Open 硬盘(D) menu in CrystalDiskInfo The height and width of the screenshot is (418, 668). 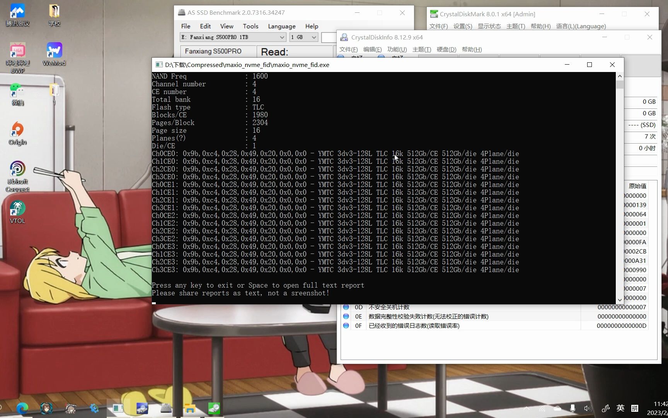(446, 50)
